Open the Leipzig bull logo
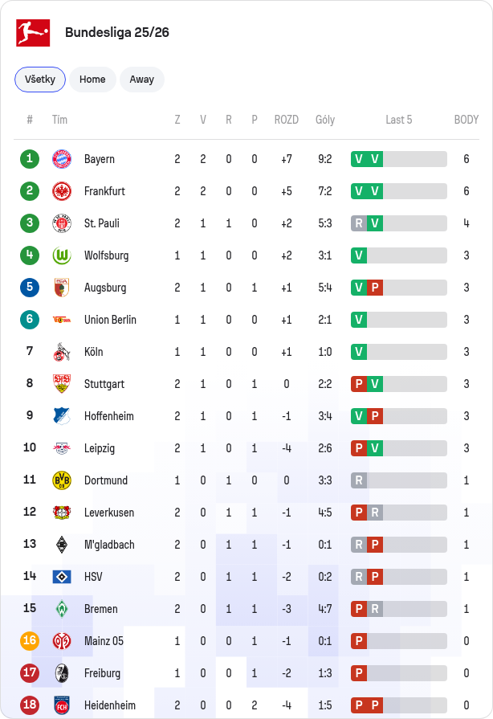493x719 pixels. [x=62, y=448]
